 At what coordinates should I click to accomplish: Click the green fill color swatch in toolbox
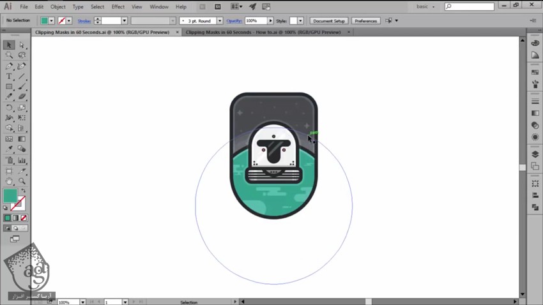(x=10, y=196)
